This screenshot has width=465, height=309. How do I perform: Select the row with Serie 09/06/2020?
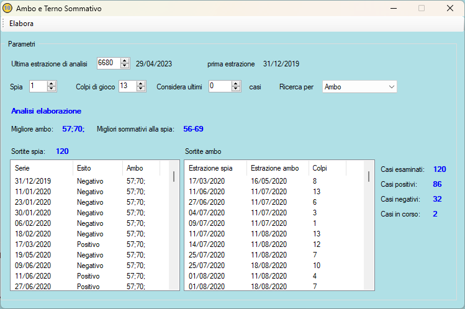[x=90, y=266]
